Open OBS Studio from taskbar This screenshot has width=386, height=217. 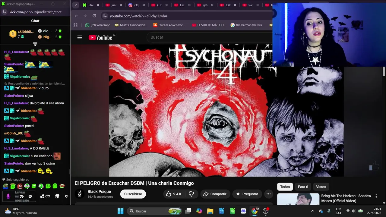tap(266, 211)
